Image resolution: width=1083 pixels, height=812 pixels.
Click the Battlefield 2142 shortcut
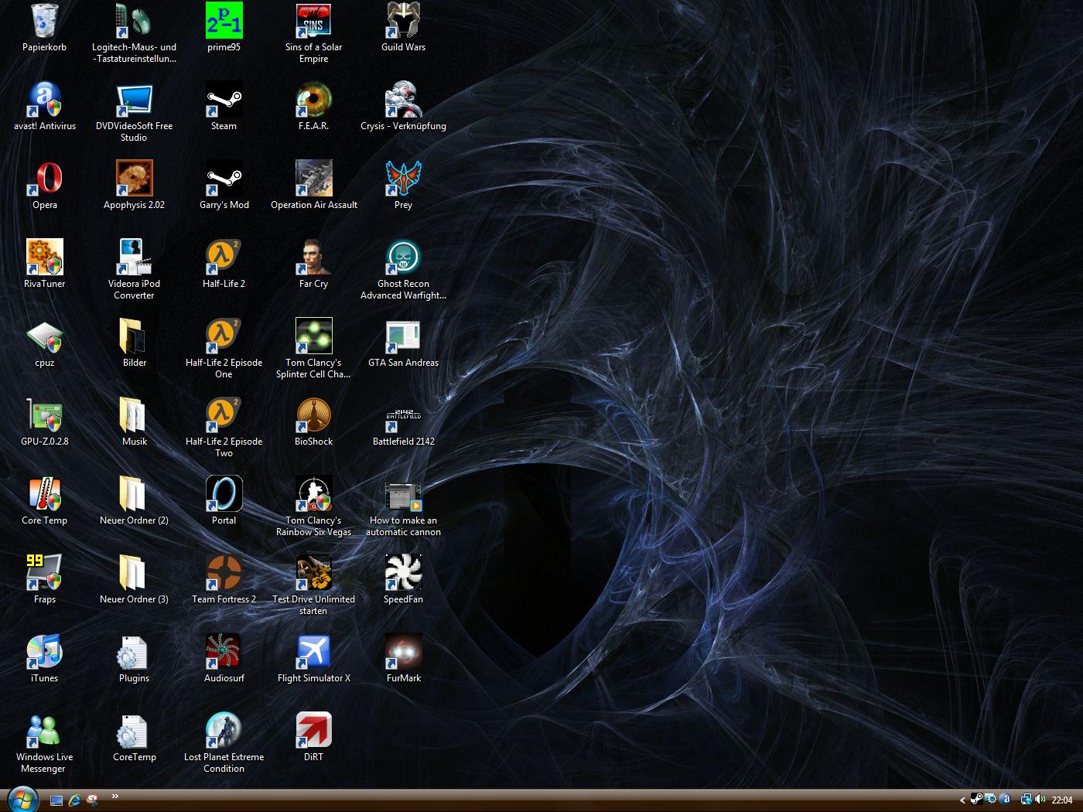403,415
